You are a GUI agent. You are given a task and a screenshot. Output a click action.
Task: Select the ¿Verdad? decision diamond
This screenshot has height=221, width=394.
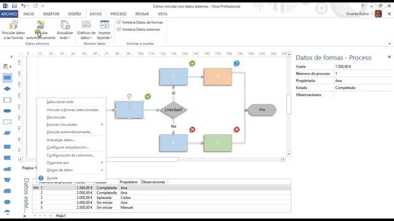coord(174,110)
